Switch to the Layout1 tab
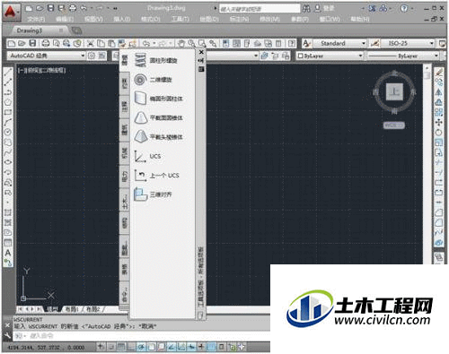The width and height of the screenshot is (449, 354). 72,309
